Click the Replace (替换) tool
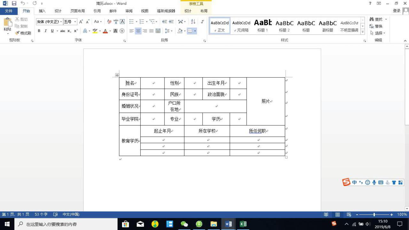This screenshot has width=409, height=230. [376, 26]
